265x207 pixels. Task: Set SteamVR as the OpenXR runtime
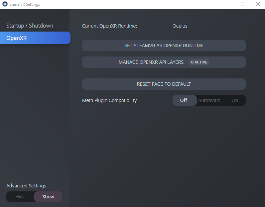tap(164, 46)
